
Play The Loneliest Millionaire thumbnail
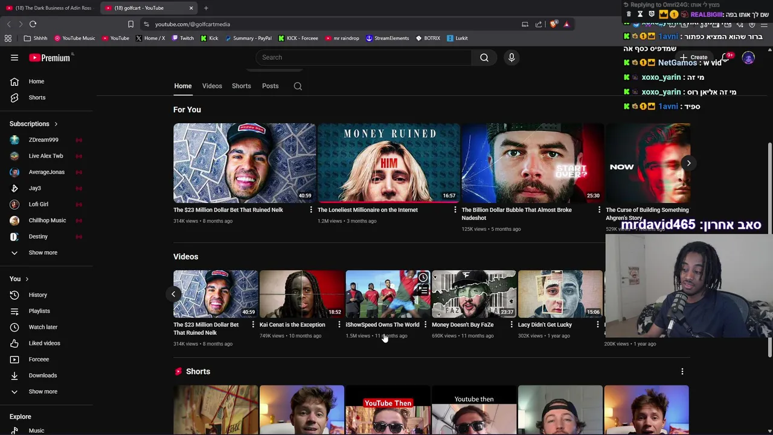389,163
